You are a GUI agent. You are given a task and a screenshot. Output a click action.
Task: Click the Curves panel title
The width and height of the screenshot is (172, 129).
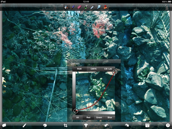click(x=75, y=63)
